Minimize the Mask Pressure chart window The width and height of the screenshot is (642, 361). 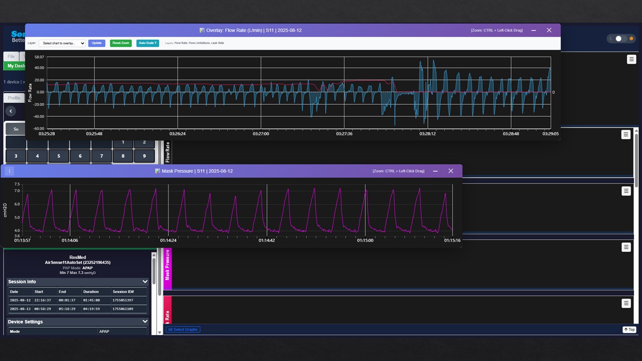(435, 171)
